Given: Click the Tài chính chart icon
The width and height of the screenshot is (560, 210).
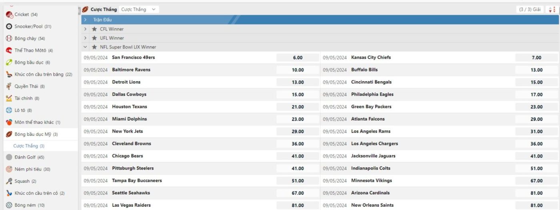Looking at the screenshot, I should (9, 99).
